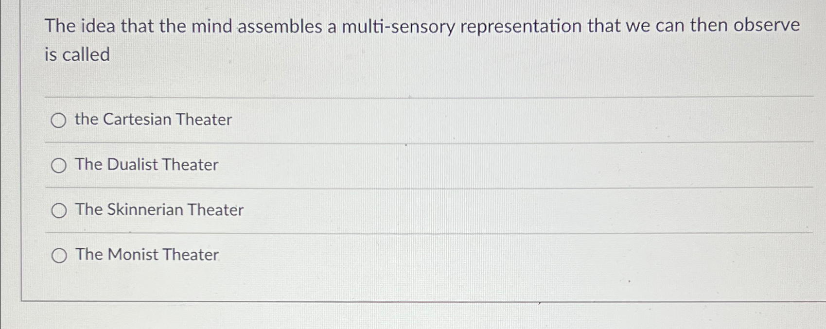Image resolution: width=826 pixels, height=329 pixels.
Task: Click The Monist Theater answer text
Action: (x=145, y=255)
